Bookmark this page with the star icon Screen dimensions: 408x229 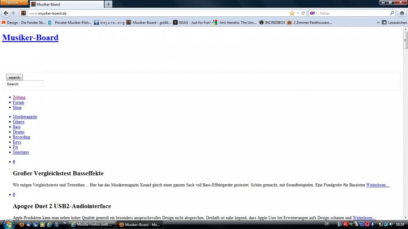point(292,13)
